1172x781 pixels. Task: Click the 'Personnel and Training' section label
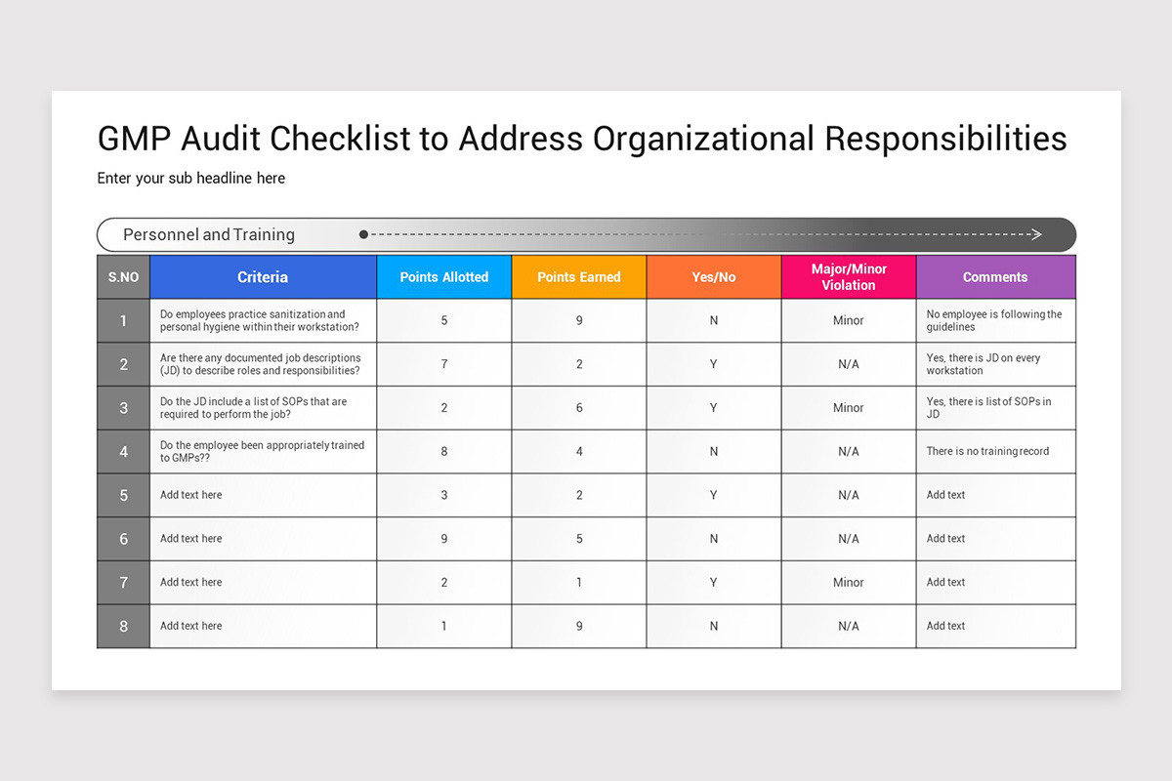208,234
